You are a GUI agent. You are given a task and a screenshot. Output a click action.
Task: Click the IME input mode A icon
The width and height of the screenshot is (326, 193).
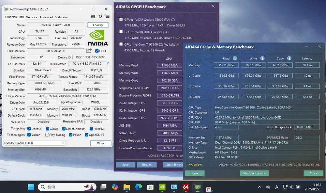click(x=277, y=187)
